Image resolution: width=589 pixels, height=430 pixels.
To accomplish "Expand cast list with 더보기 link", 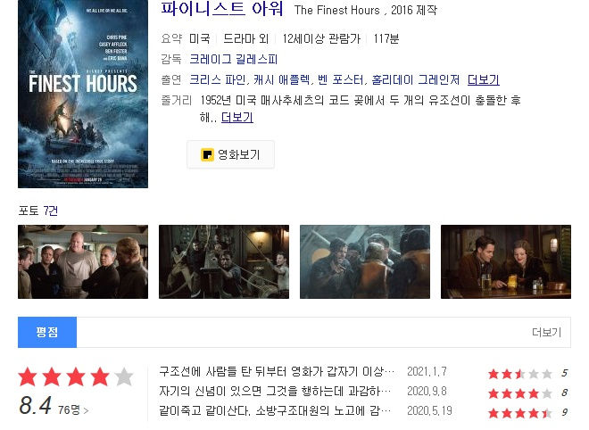I will click(483, 79).
